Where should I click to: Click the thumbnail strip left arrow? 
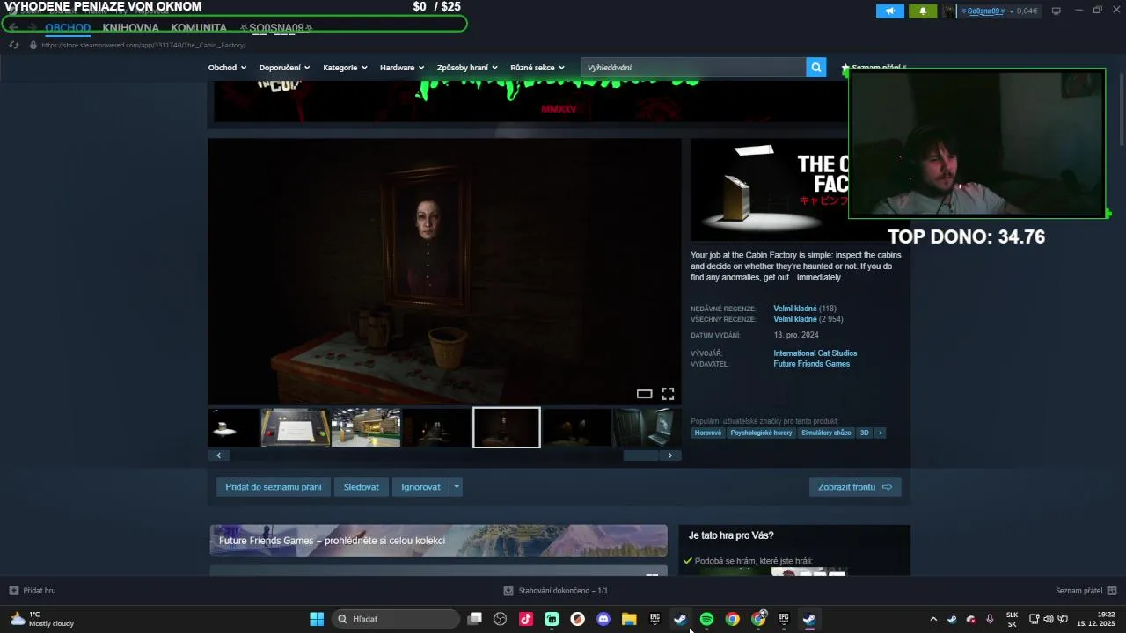(x=218, y=455)
